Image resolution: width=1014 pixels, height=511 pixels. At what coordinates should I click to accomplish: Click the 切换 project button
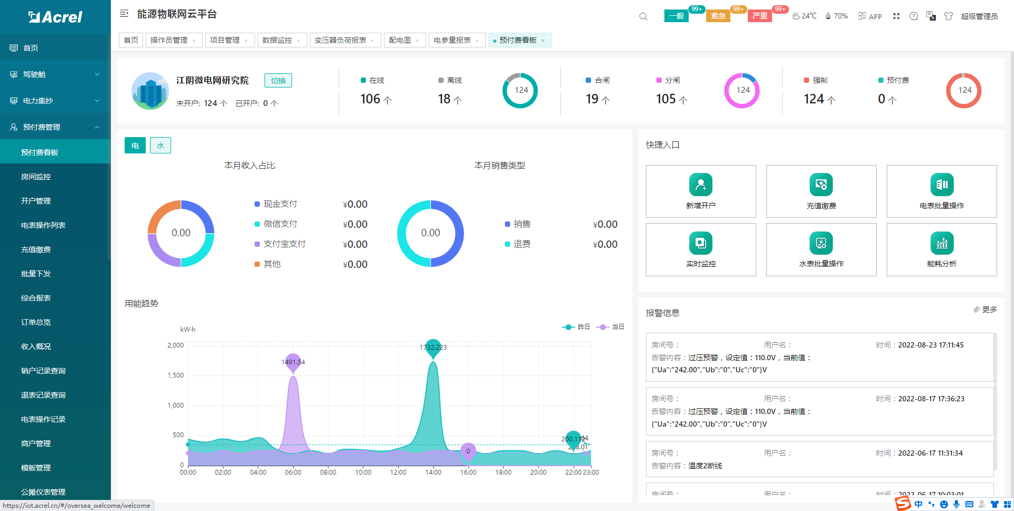[x=278, y=81]
